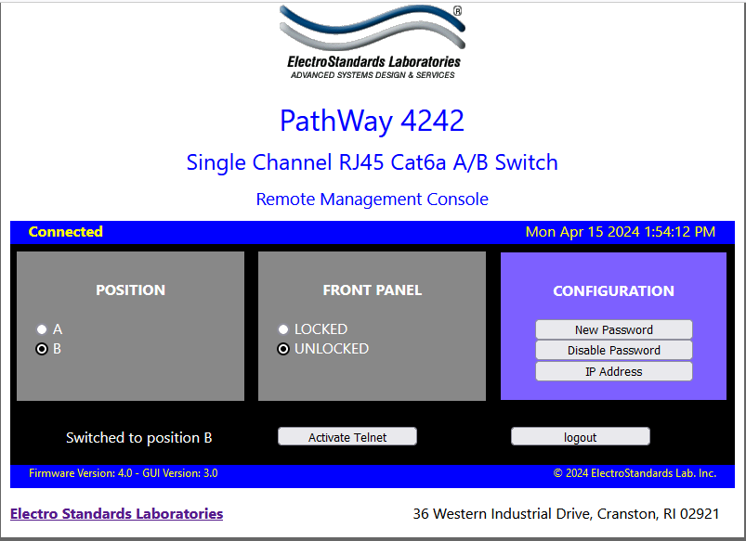Click the Cranston, RI street address text

(566, 514)
